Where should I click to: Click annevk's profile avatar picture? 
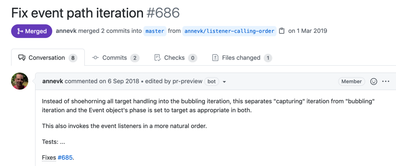(x=20, y=81)
